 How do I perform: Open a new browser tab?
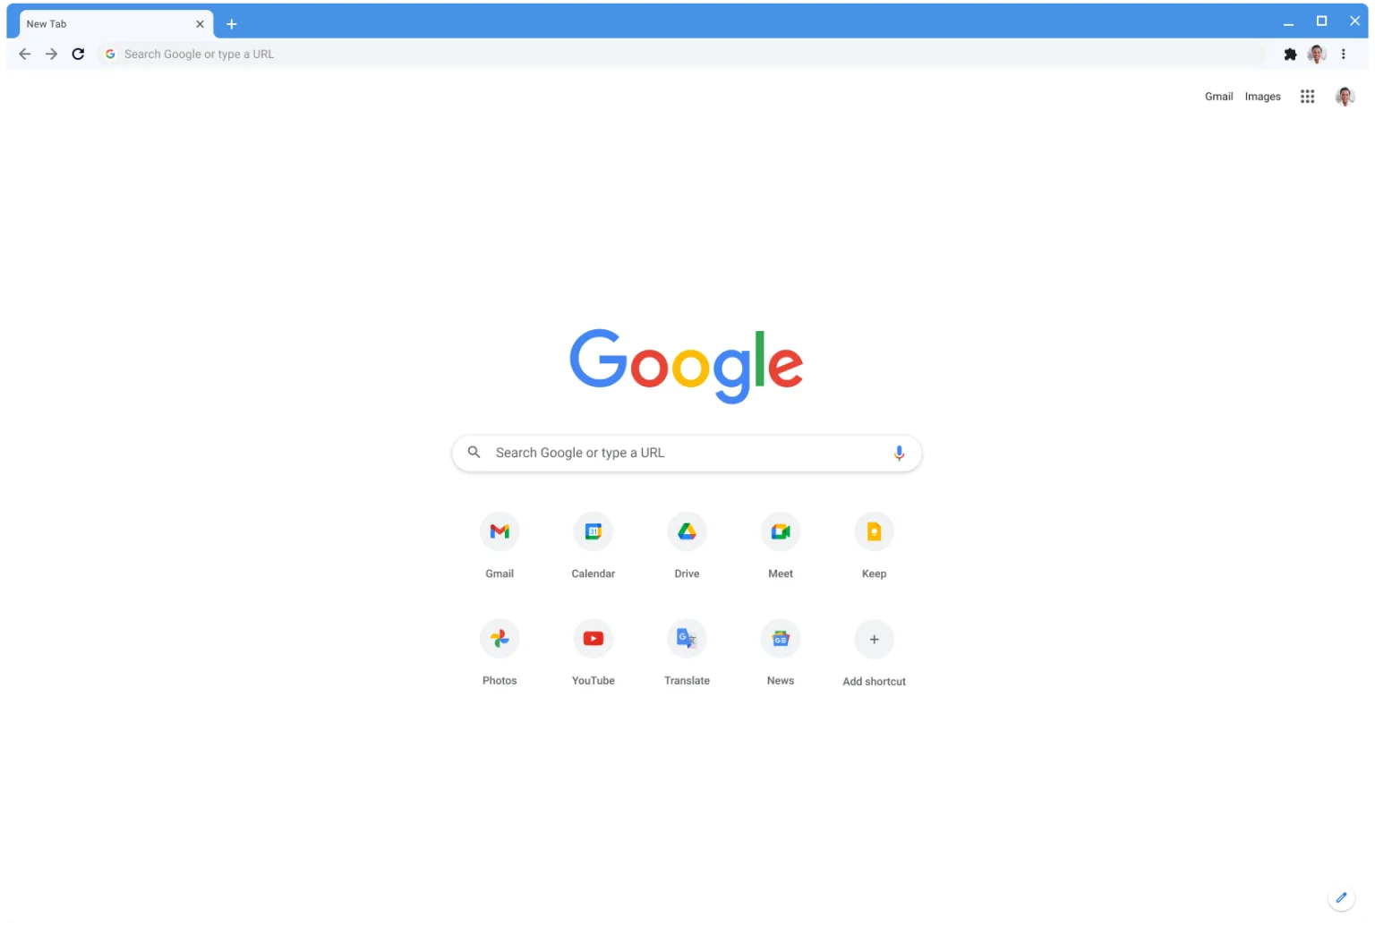232,23
